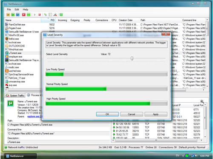Click the NetBalancer taskbar button

(x=20, y=156)
